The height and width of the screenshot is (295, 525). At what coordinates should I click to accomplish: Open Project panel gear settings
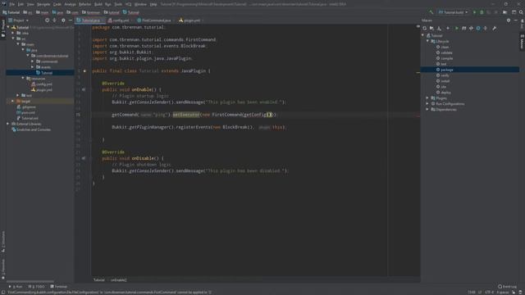63,20
